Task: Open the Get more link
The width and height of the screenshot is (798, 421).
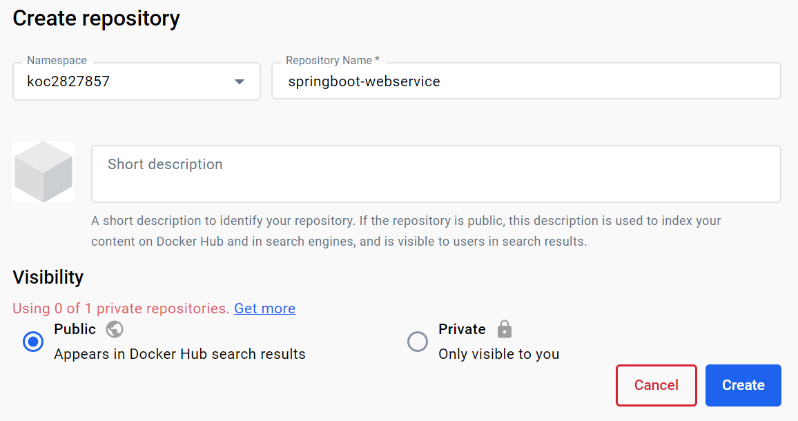Action: pyautogui.click(x=264, y=309)
